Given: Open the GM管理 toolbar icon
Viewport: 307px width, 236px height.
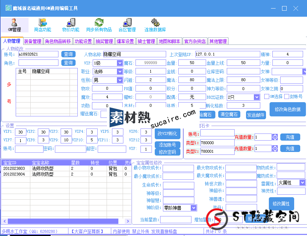Looking at the screenshot, I should [x=15, y=25].
